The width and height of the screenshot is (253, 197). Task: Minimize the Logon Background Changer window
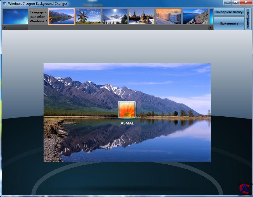pos(228,3)
